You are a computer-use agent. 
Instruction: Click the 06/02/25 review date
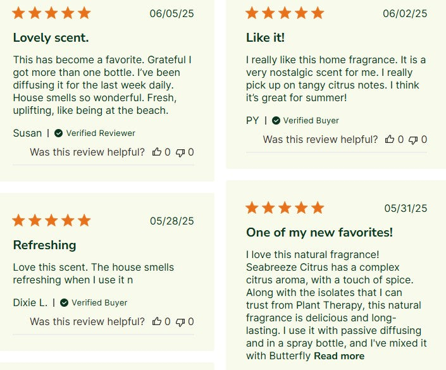tap(405, 13)
